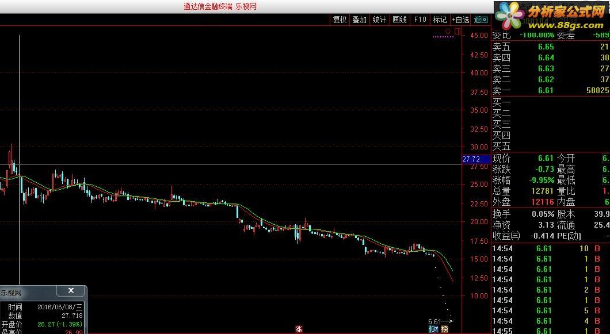Click the trade tick with volume 10

[x=551, y=248]
